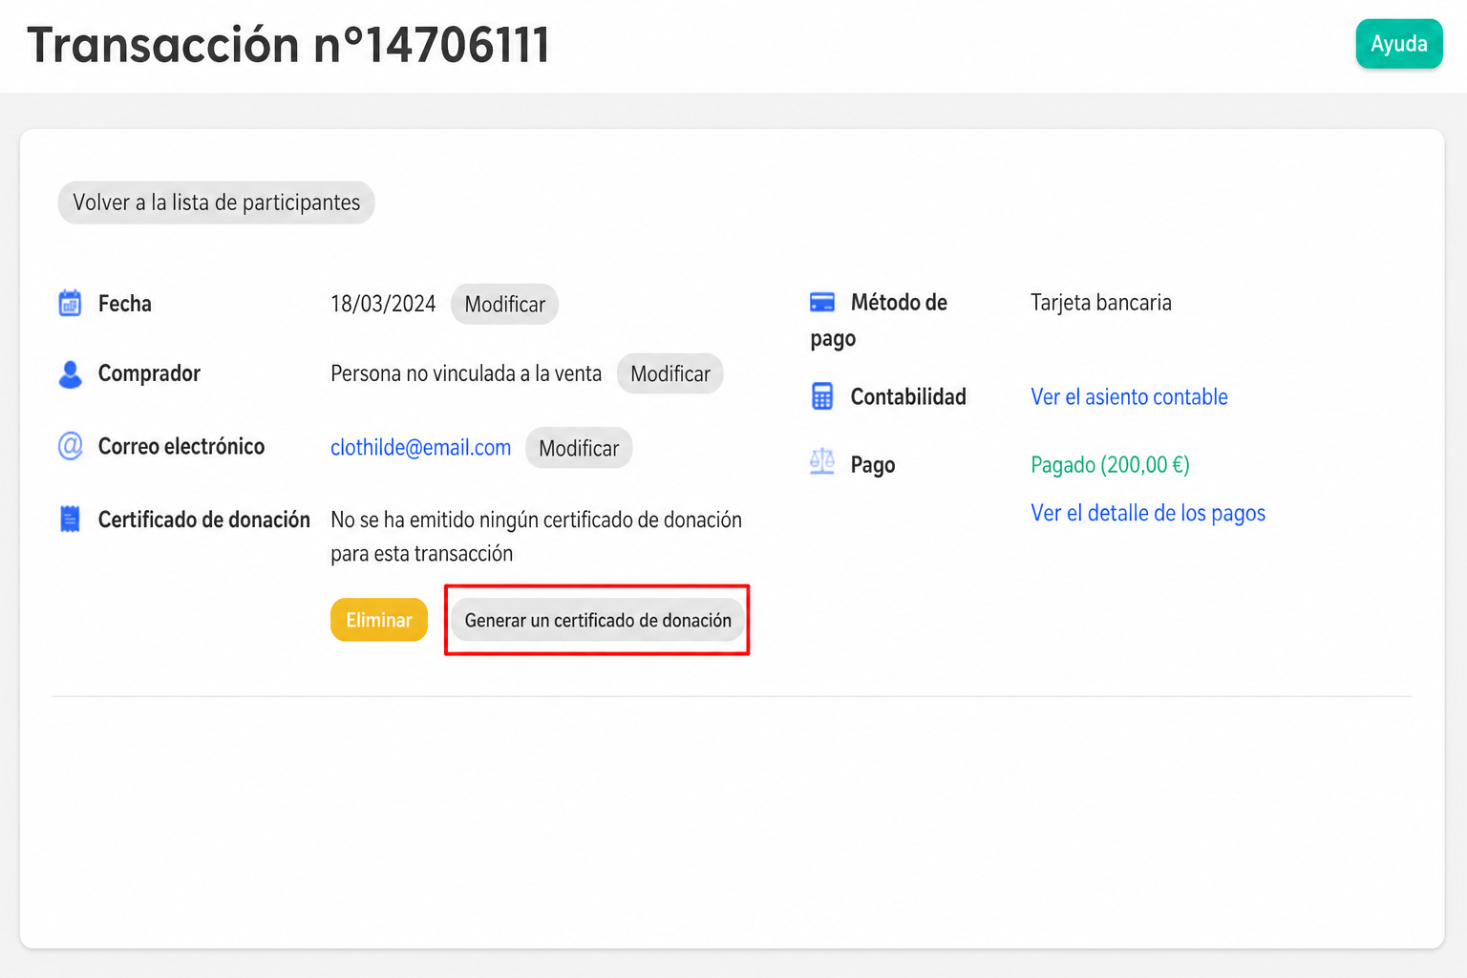This screenshot has height=978, width=1467.
Task: Open the clothilde@email.com link
Action: (x=420, y=447)
